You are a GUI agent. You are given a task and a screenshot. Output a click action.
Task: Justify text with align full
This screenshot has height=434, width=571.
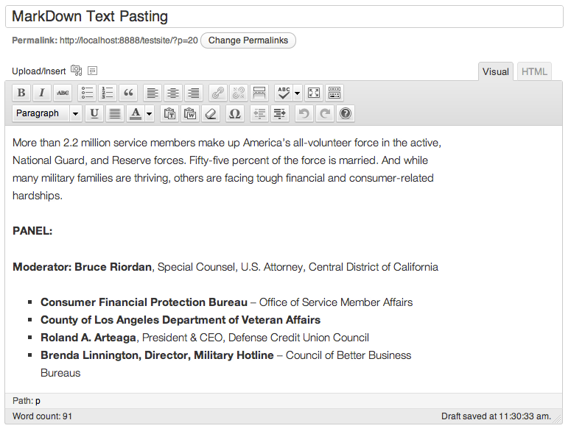(x=115, y=113)
